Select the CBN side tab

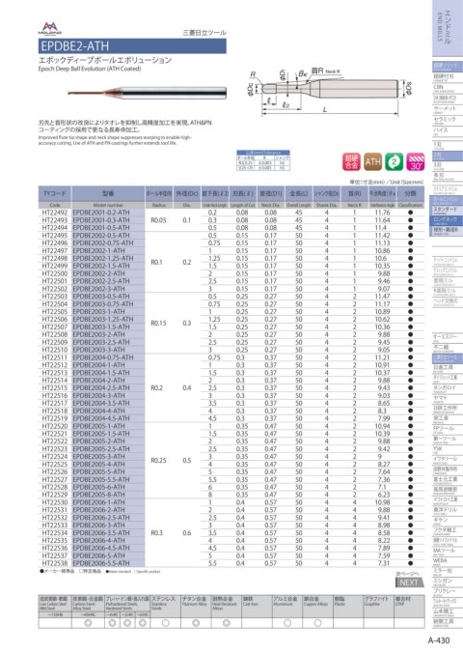coord(448,89)
